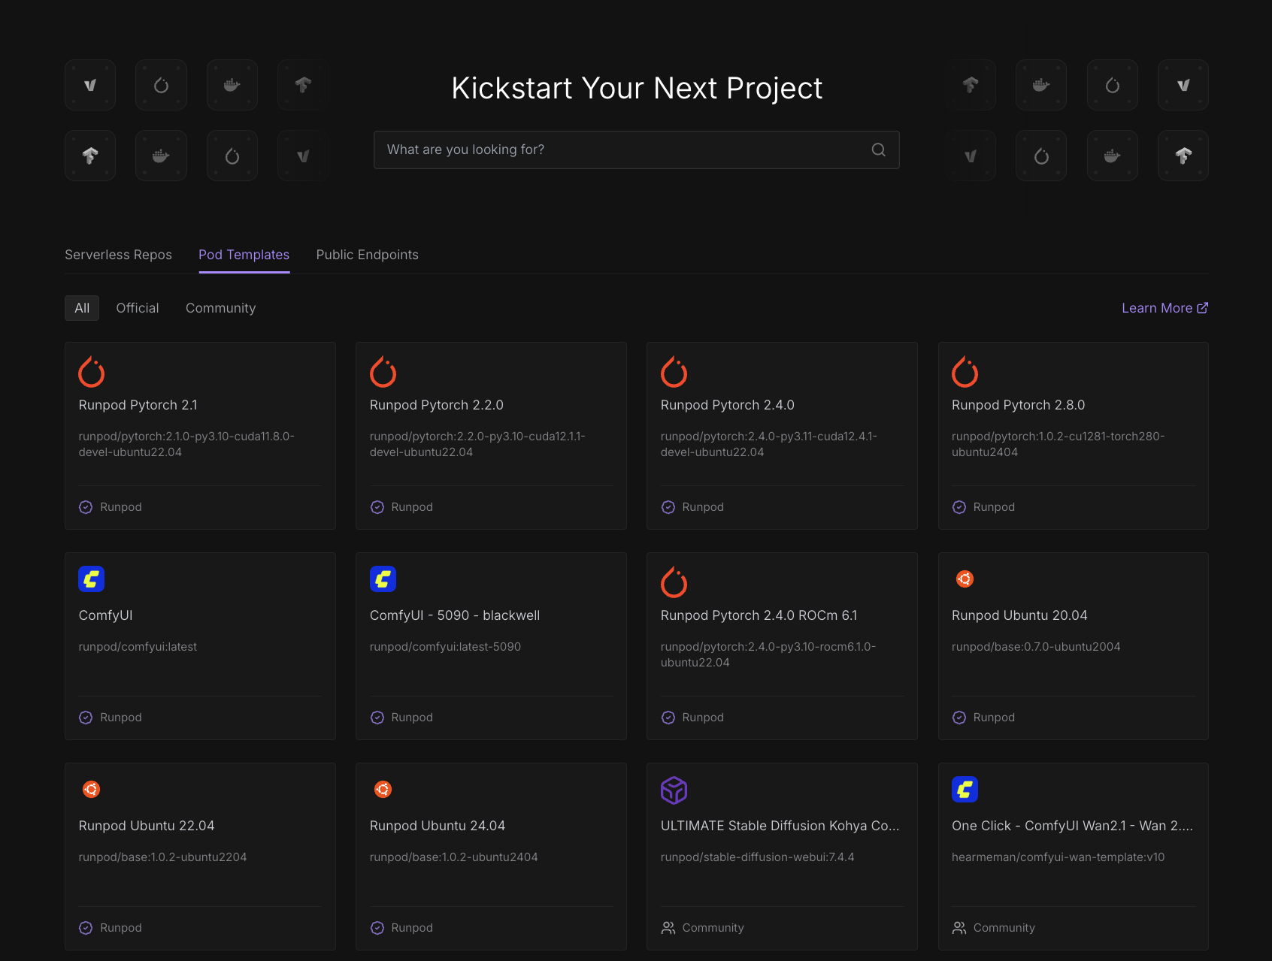The width and height of the screenshot is (1272, 961).
Task: Select the All filter
Action: 82,308
